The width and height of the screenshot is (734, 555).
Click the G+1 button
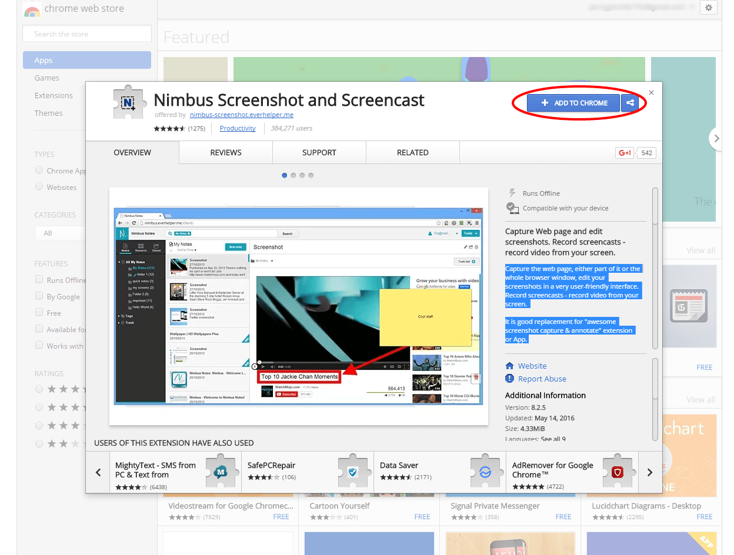[x=625, y=152]
